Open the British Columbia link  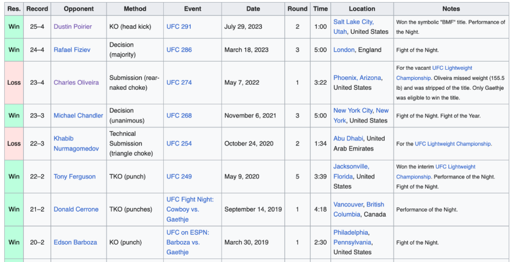tap(359, 209)
